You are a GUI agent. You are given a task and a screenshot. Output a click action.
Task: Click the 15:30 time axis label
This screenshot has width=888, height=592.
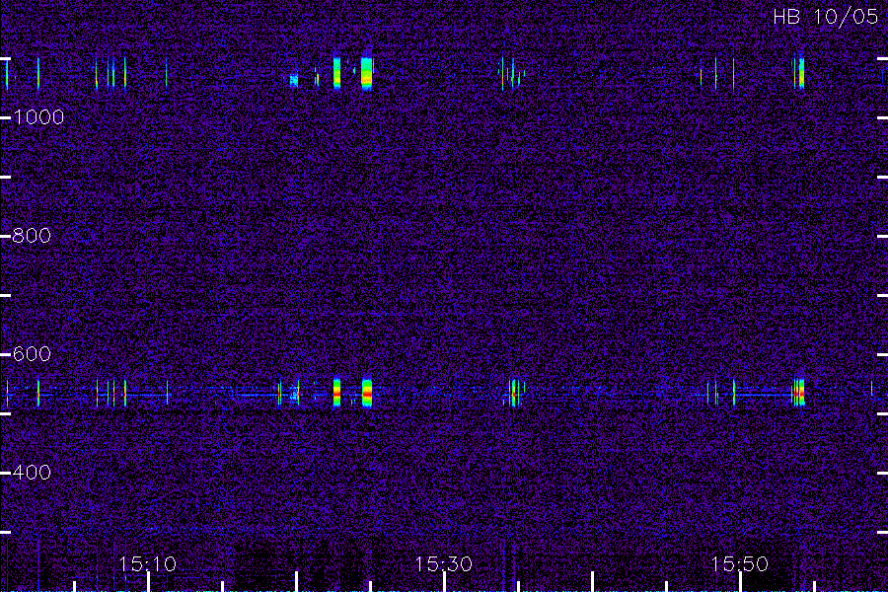click(x=443, y=564)
